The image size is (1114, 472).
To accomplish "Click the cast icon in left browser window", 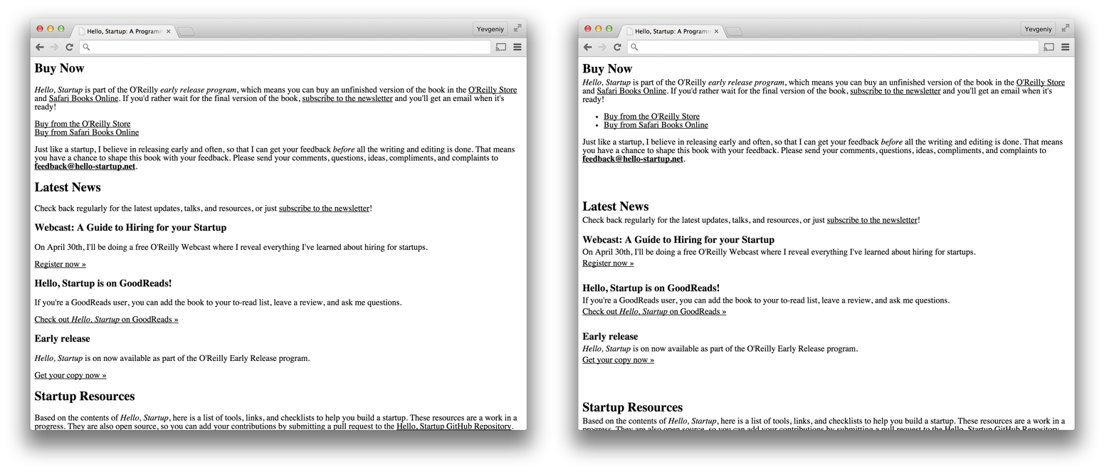I will [501, 47].
